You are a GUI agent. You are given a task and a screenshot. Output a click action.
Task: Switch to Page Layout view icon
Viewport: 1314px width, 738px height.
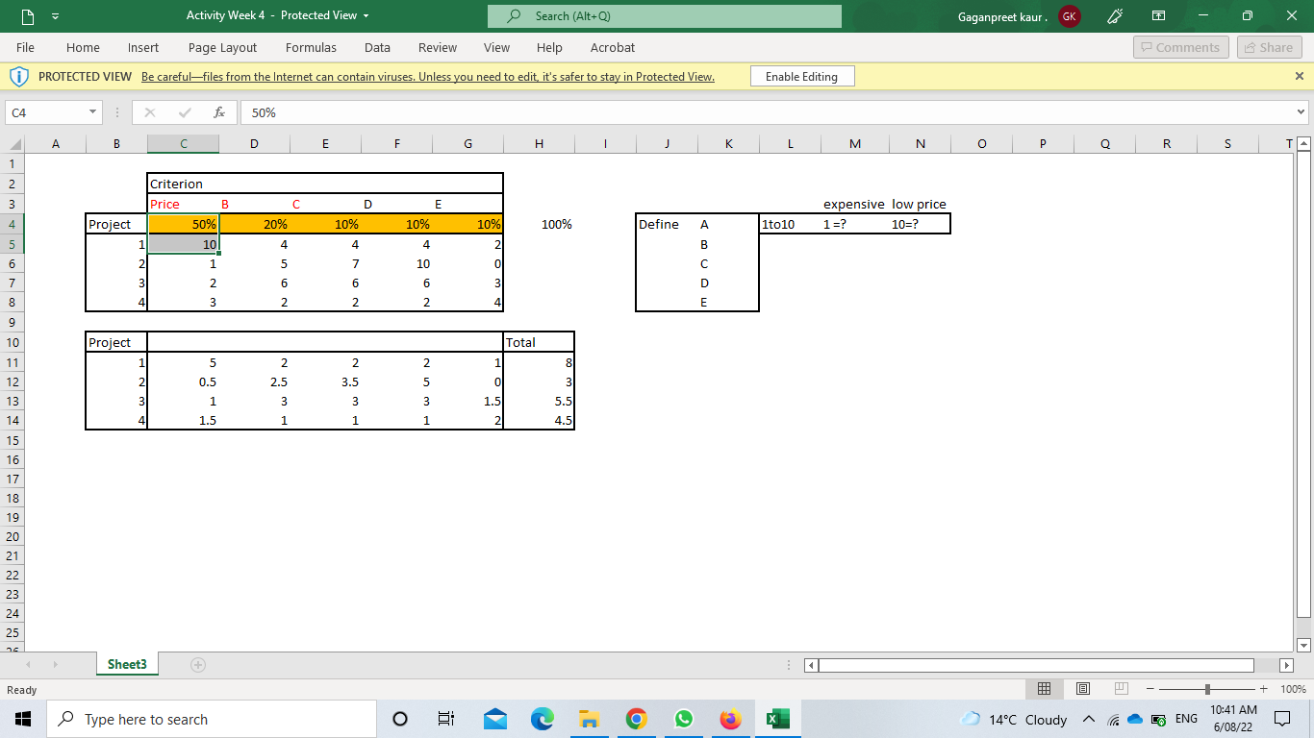(x=1082, y=689)
